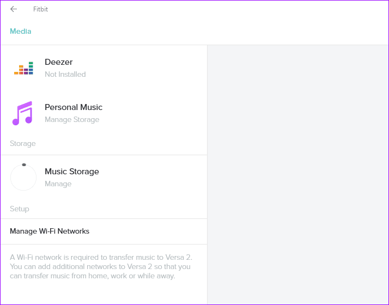Open the Deezer entry label

pyautogui.click(x=58, y=62)
